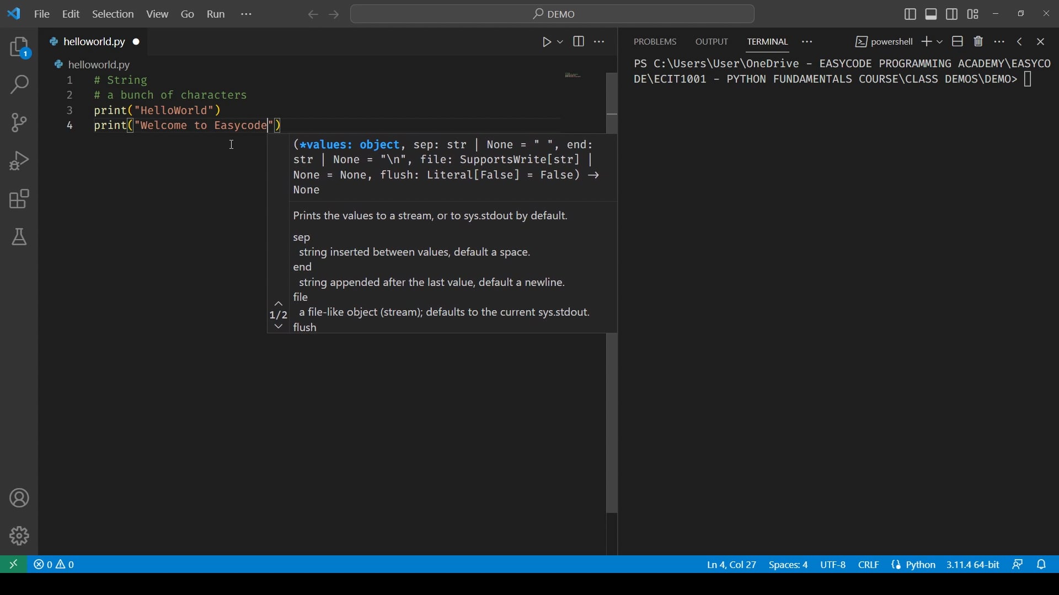Toggle the primary sidebar visibility
1059x595 pixels.
pyautogui.click(x=910, y=14)
